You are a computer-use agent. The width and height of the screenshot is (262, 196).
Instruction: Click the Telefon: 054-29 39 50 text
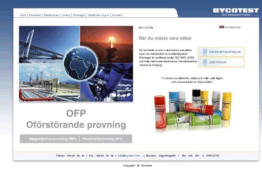[70, 156]
